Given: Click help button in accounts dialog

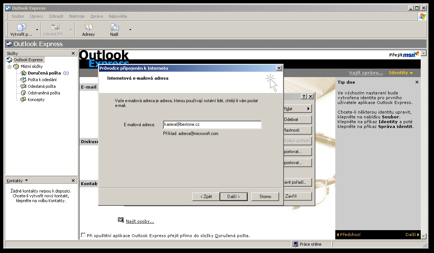Looking at the screenshot, I should click(304, 96).
